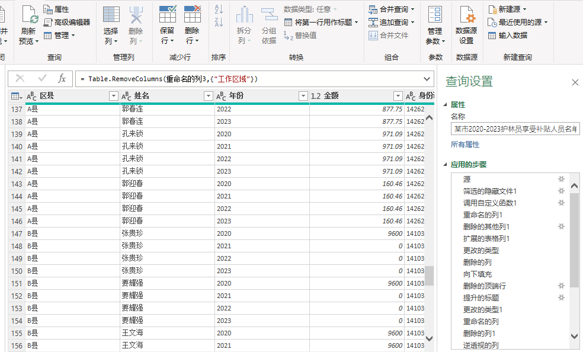Image resolution: width=583 pixels, height=352 pixels.
Task: Open the 所有属性 all properties link
Action: [x=465, y=145]
